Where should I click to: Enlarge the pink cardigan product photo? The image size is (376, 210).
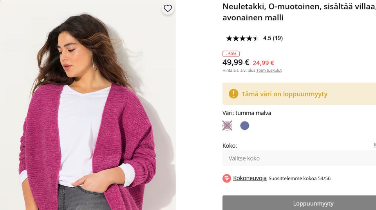88,118
